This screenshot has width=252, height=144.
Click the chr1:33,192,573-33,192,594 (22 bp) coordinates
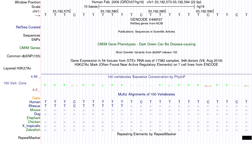[x=174, y=2]
